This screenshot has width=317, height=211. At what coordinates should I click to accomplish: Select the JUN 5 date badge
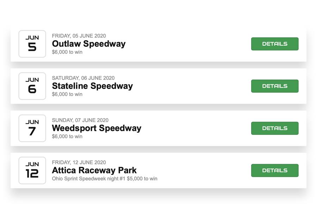pyautogui.click(x=32, y=44)
